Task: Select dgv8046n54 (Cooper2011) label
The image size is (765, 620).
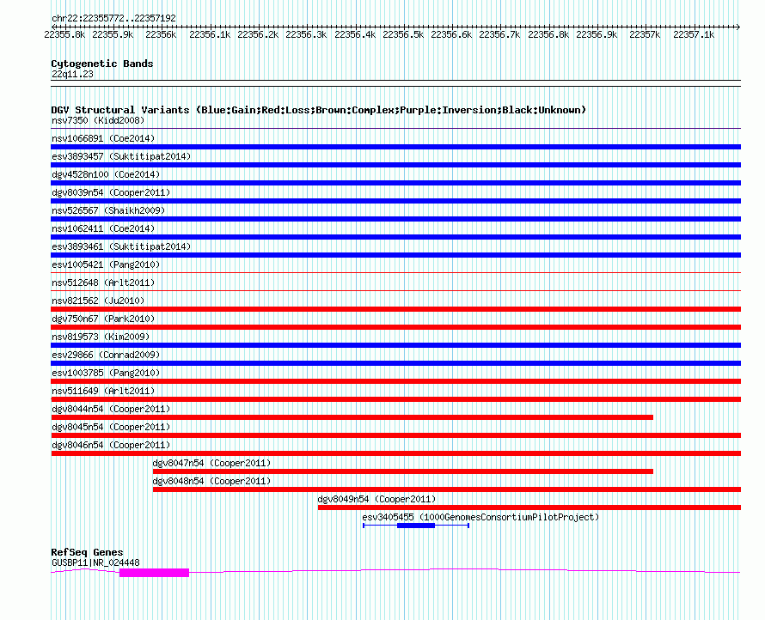Action: (111, 445)
